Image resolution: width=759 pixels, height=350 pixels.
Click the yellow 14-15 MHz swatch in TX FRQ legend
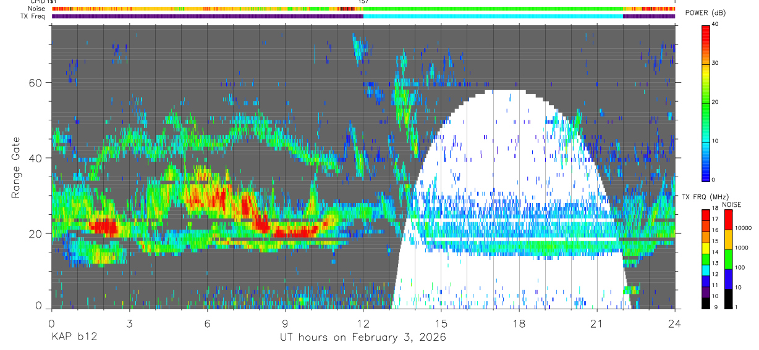(705, 248)
